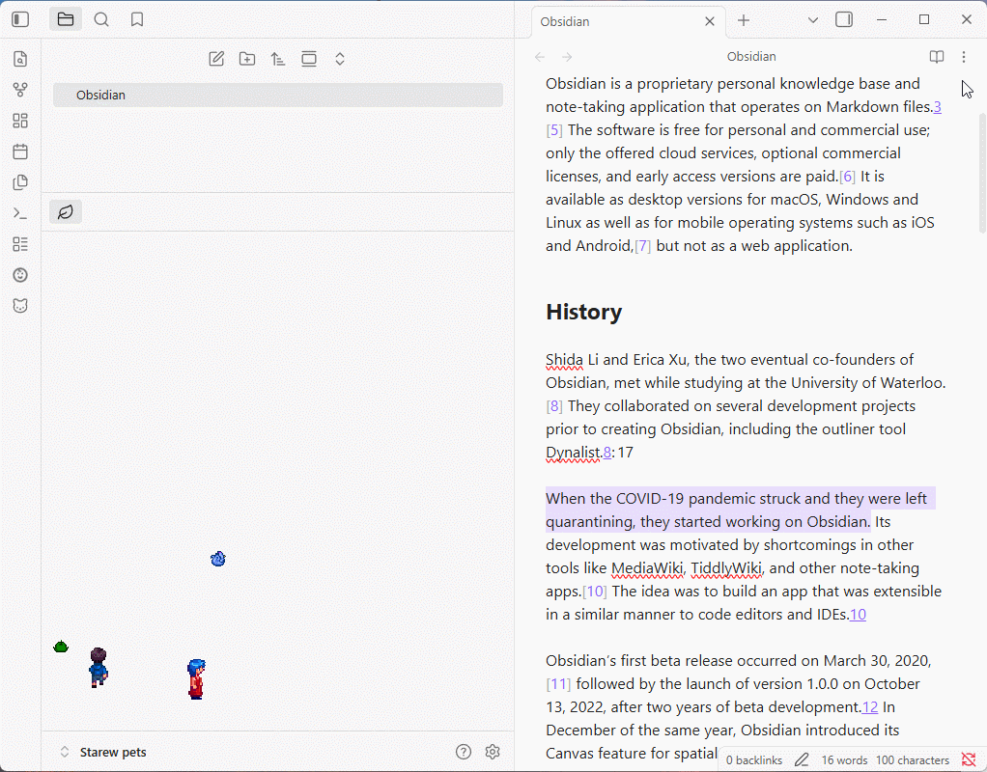The height and width of the screenshot is (772, 987).
Task: Click the [11] reference link
Action: (558, 684)
